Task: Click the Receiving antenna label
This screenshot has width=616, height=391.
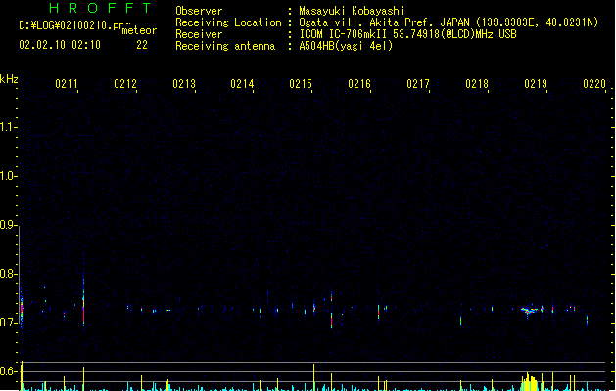Action: [x=225, y=46]
